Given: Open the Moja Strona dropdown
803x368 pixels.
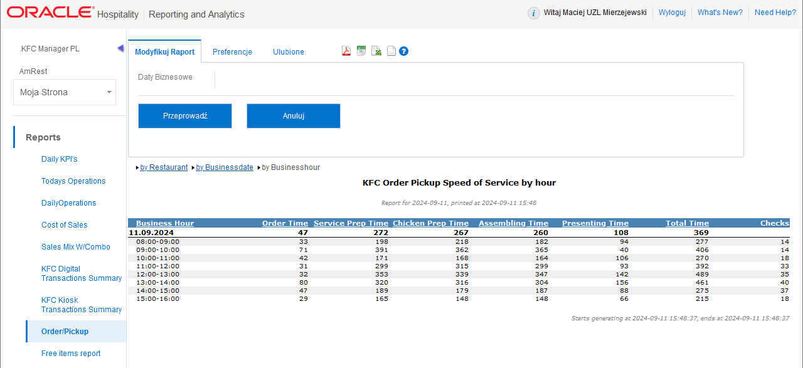Looking at the screenshot, I should tap(65, 92).
